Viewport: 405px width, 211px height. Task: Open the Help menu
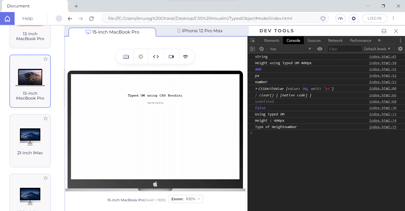(28, 18)
